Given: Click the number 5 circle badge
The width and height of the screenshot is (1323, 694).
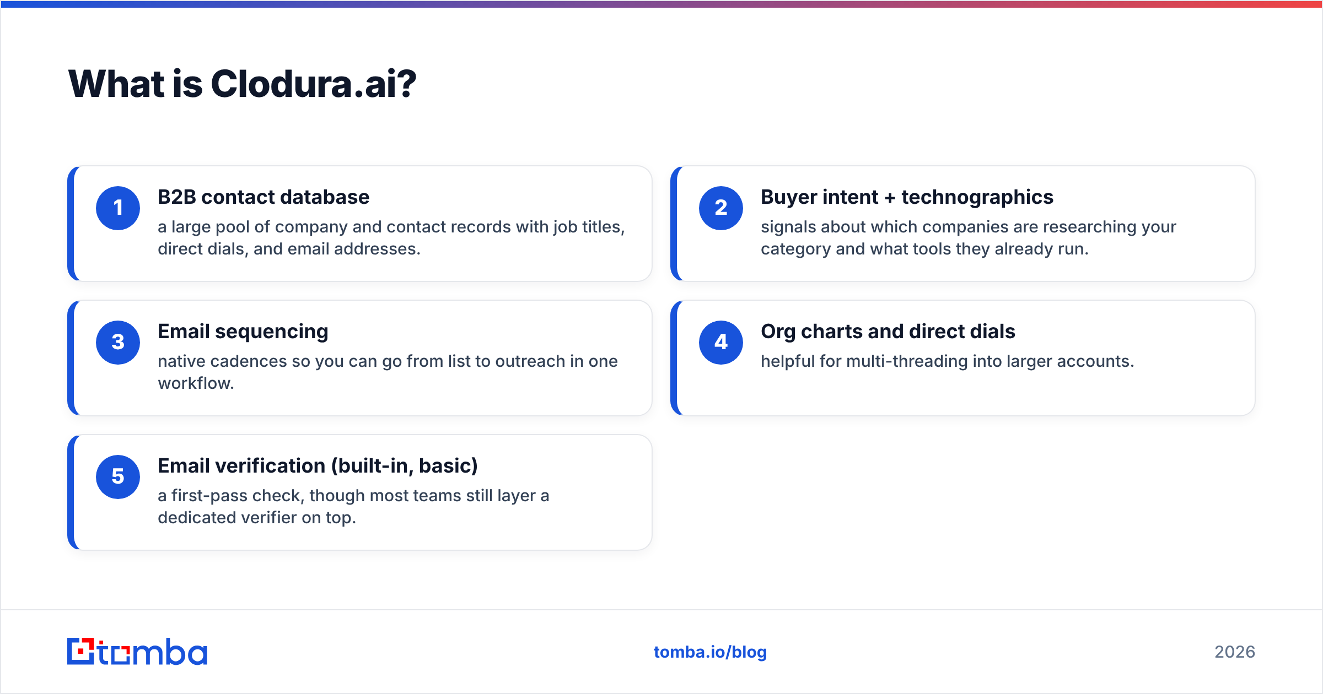Looking at the screenshot, I should coord(118,477).
